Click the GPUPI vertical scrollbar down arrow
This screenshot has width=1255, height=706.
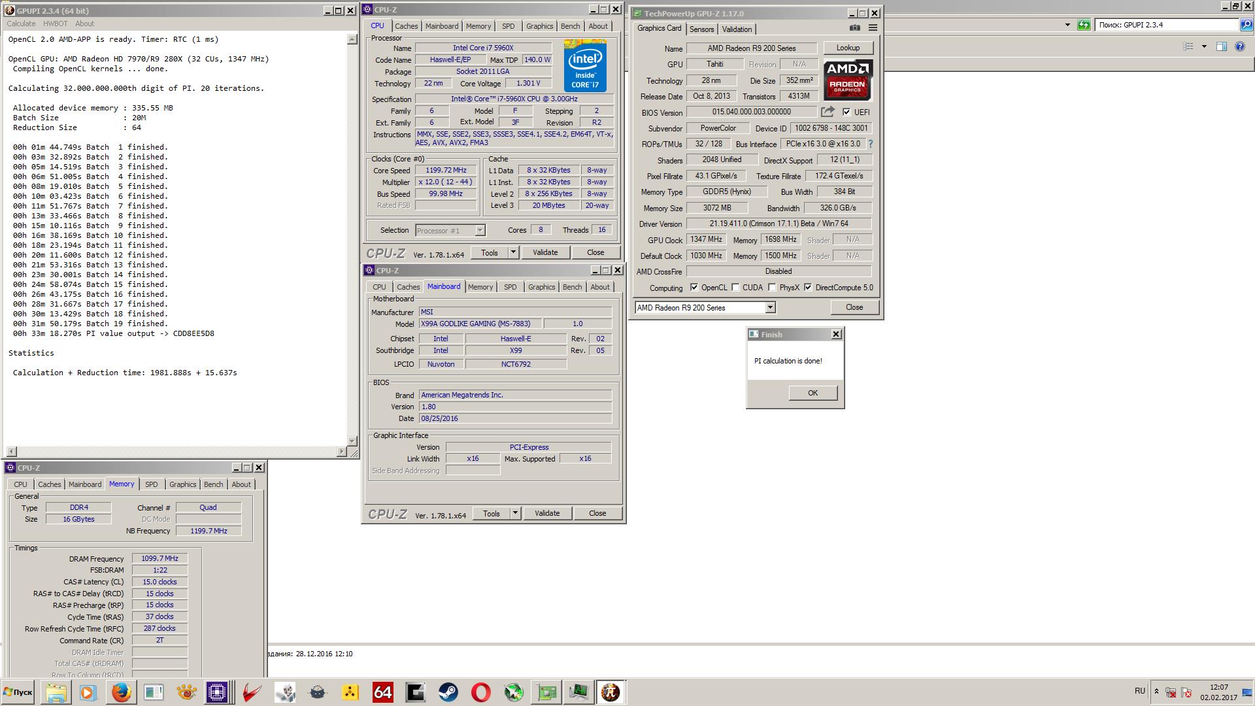tap(352, 441)
